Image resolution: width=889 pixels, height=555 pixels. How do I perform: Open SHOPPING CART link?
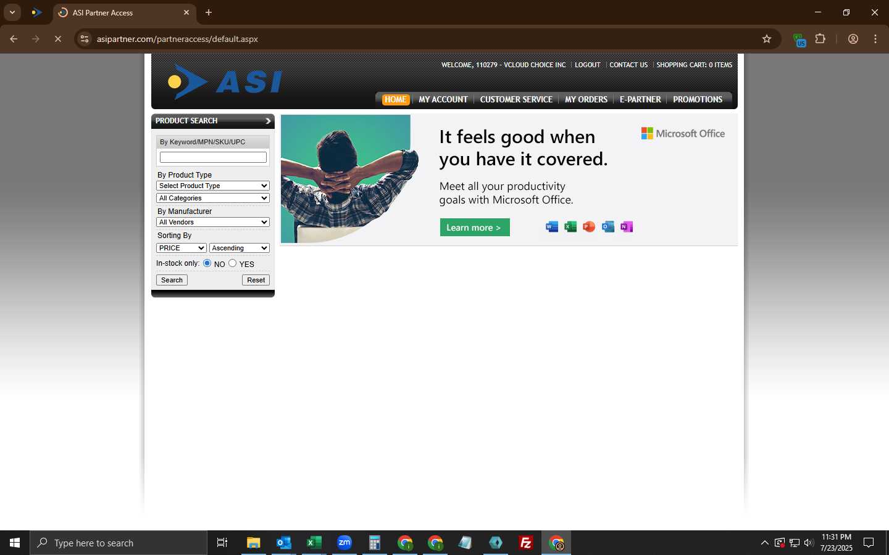(x=694, y=65)
